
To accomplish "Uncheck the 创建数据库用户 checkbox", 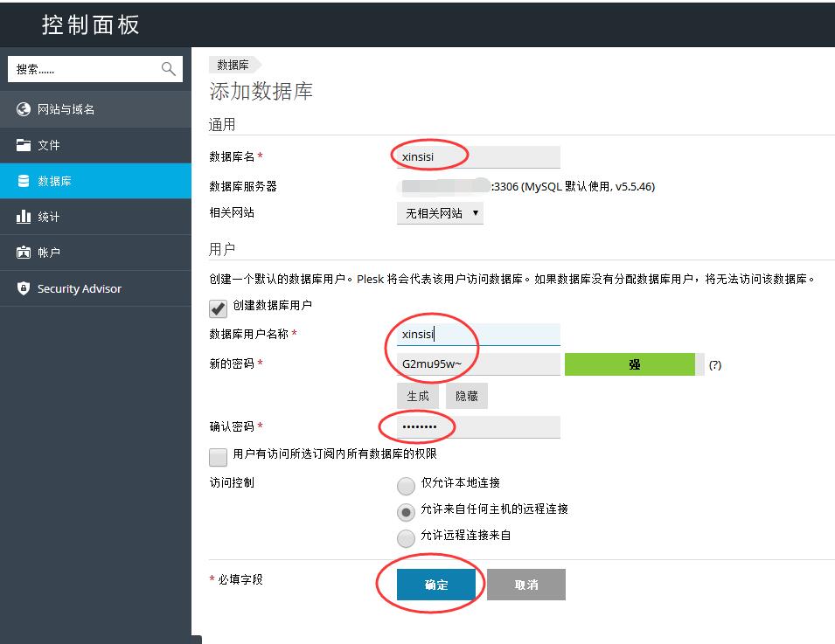I will [218, 308].
